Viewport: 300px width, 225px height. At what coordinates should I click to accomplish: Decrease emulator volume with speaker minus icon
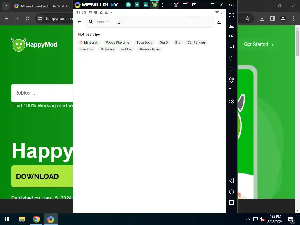pyautogui.click(x=231, y=69)
